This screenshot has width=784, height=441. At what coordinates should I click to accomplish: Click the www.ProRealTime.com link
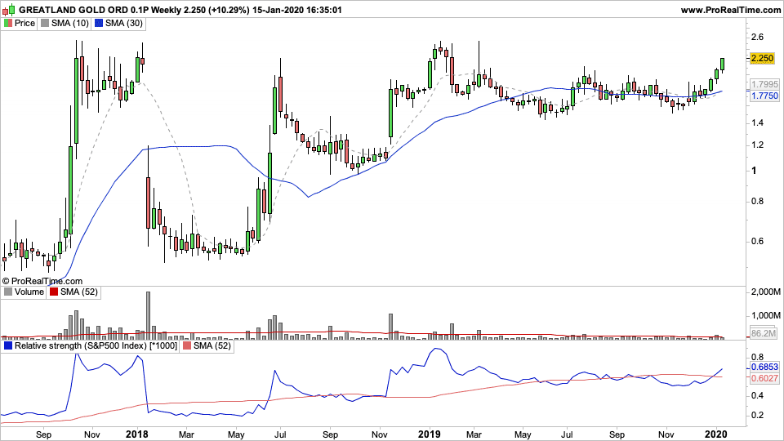[730, 10]
